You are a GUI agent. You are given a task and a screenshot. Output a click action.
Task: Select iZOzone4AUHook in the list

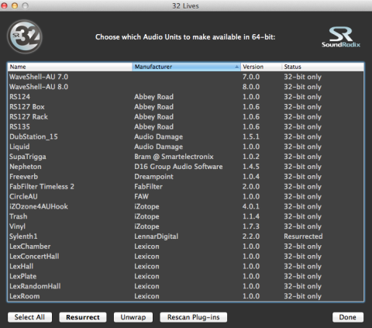(186, 206)
